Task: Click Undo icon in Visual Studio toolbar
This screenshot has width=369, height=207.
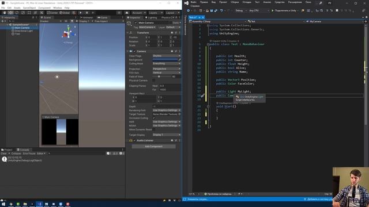Action: (x=221, y=10)
